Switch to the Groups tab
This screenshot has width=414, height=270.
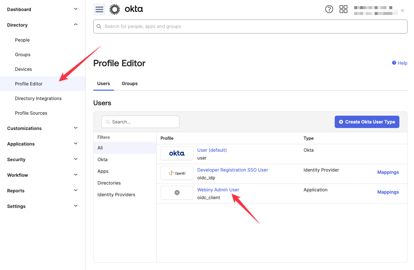tap(130, 84)
